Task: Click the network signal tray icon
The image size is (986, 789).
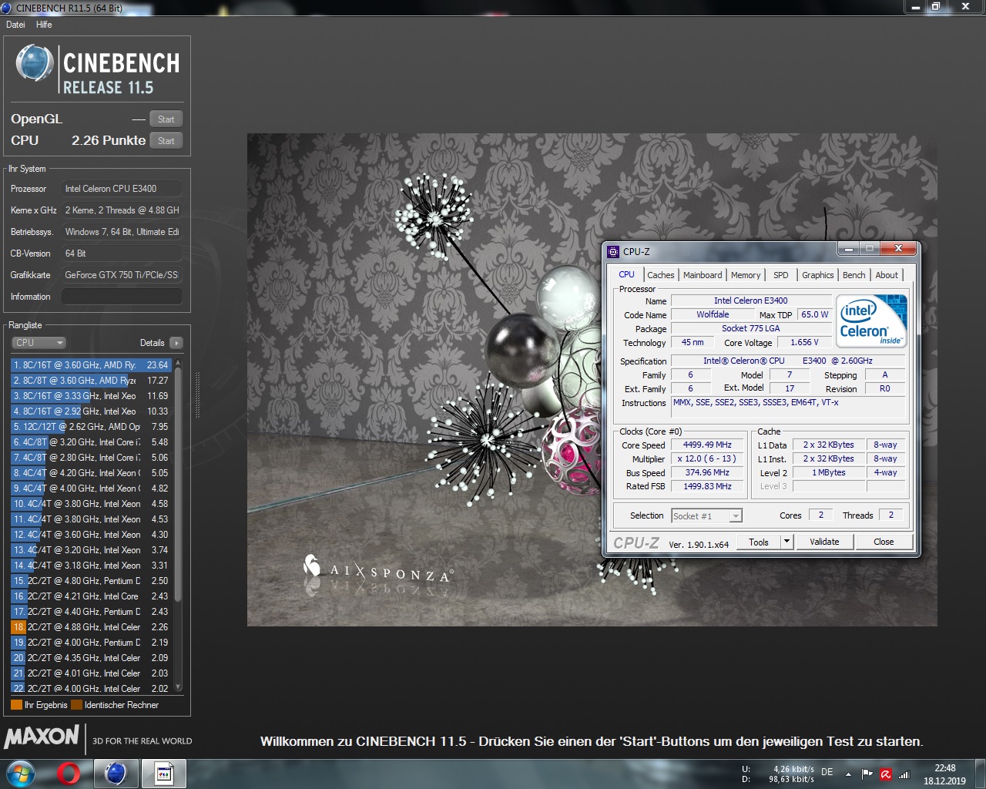Action: click(904, 774)
